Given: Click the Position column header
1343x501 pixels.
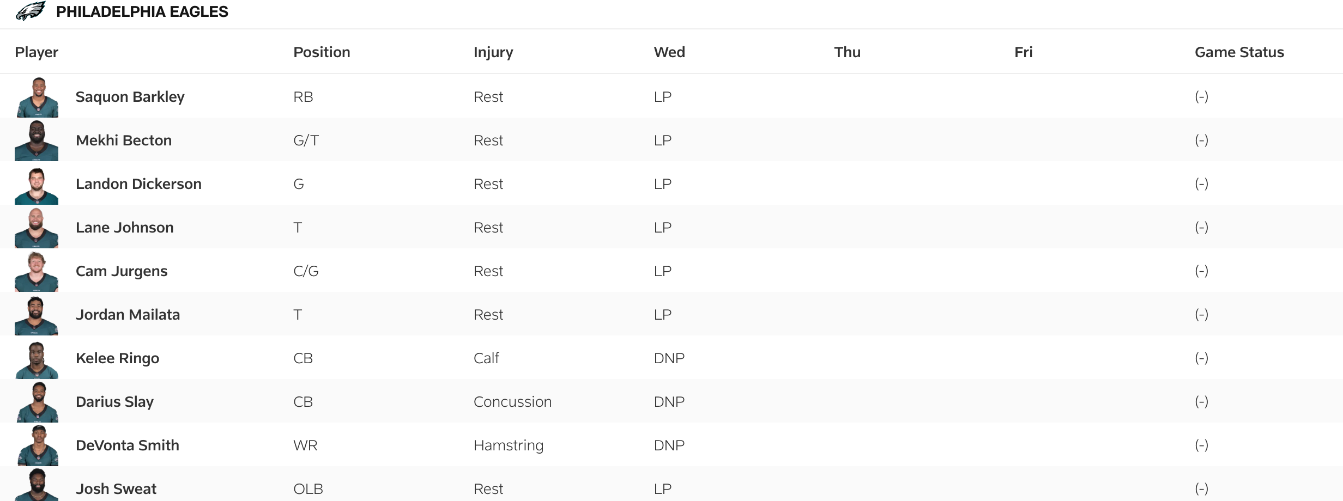Looking at the screenshot, I should [x=322, y=52].
